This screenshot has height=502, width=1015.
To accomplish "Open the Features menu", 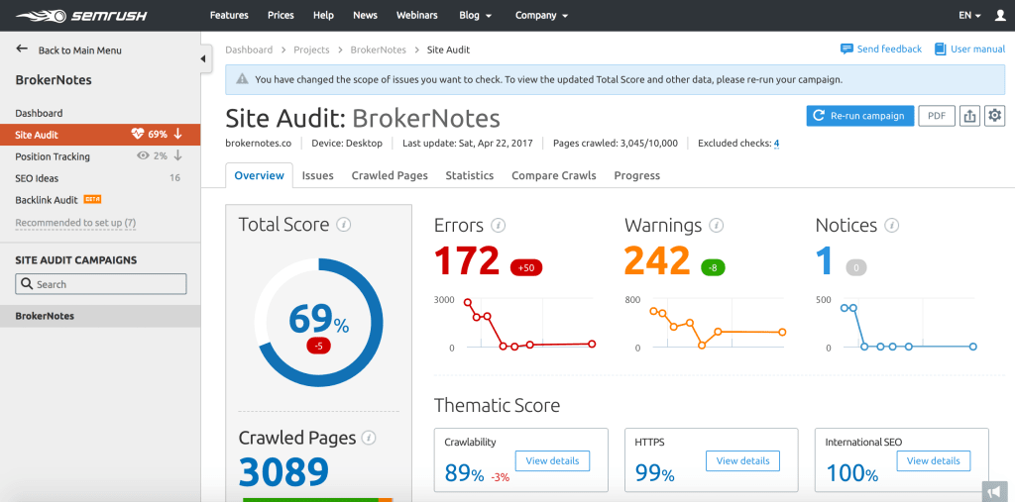I will 229,16.
